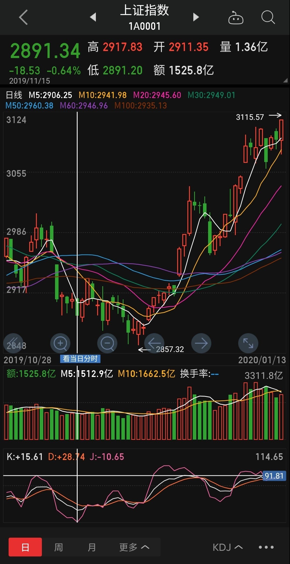Tap the M100:2935.13 average label
This screenshot has width=290, height=564.
point(141,105)
